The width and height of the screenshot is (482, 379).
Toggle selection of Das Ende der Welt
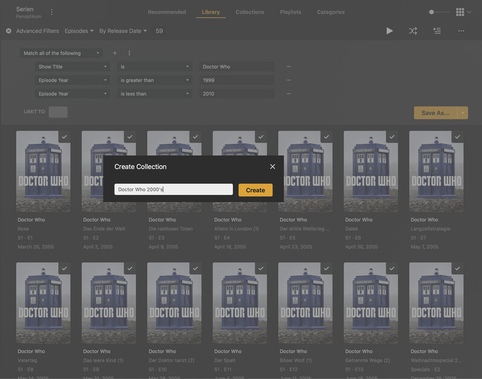pos(130,137)
